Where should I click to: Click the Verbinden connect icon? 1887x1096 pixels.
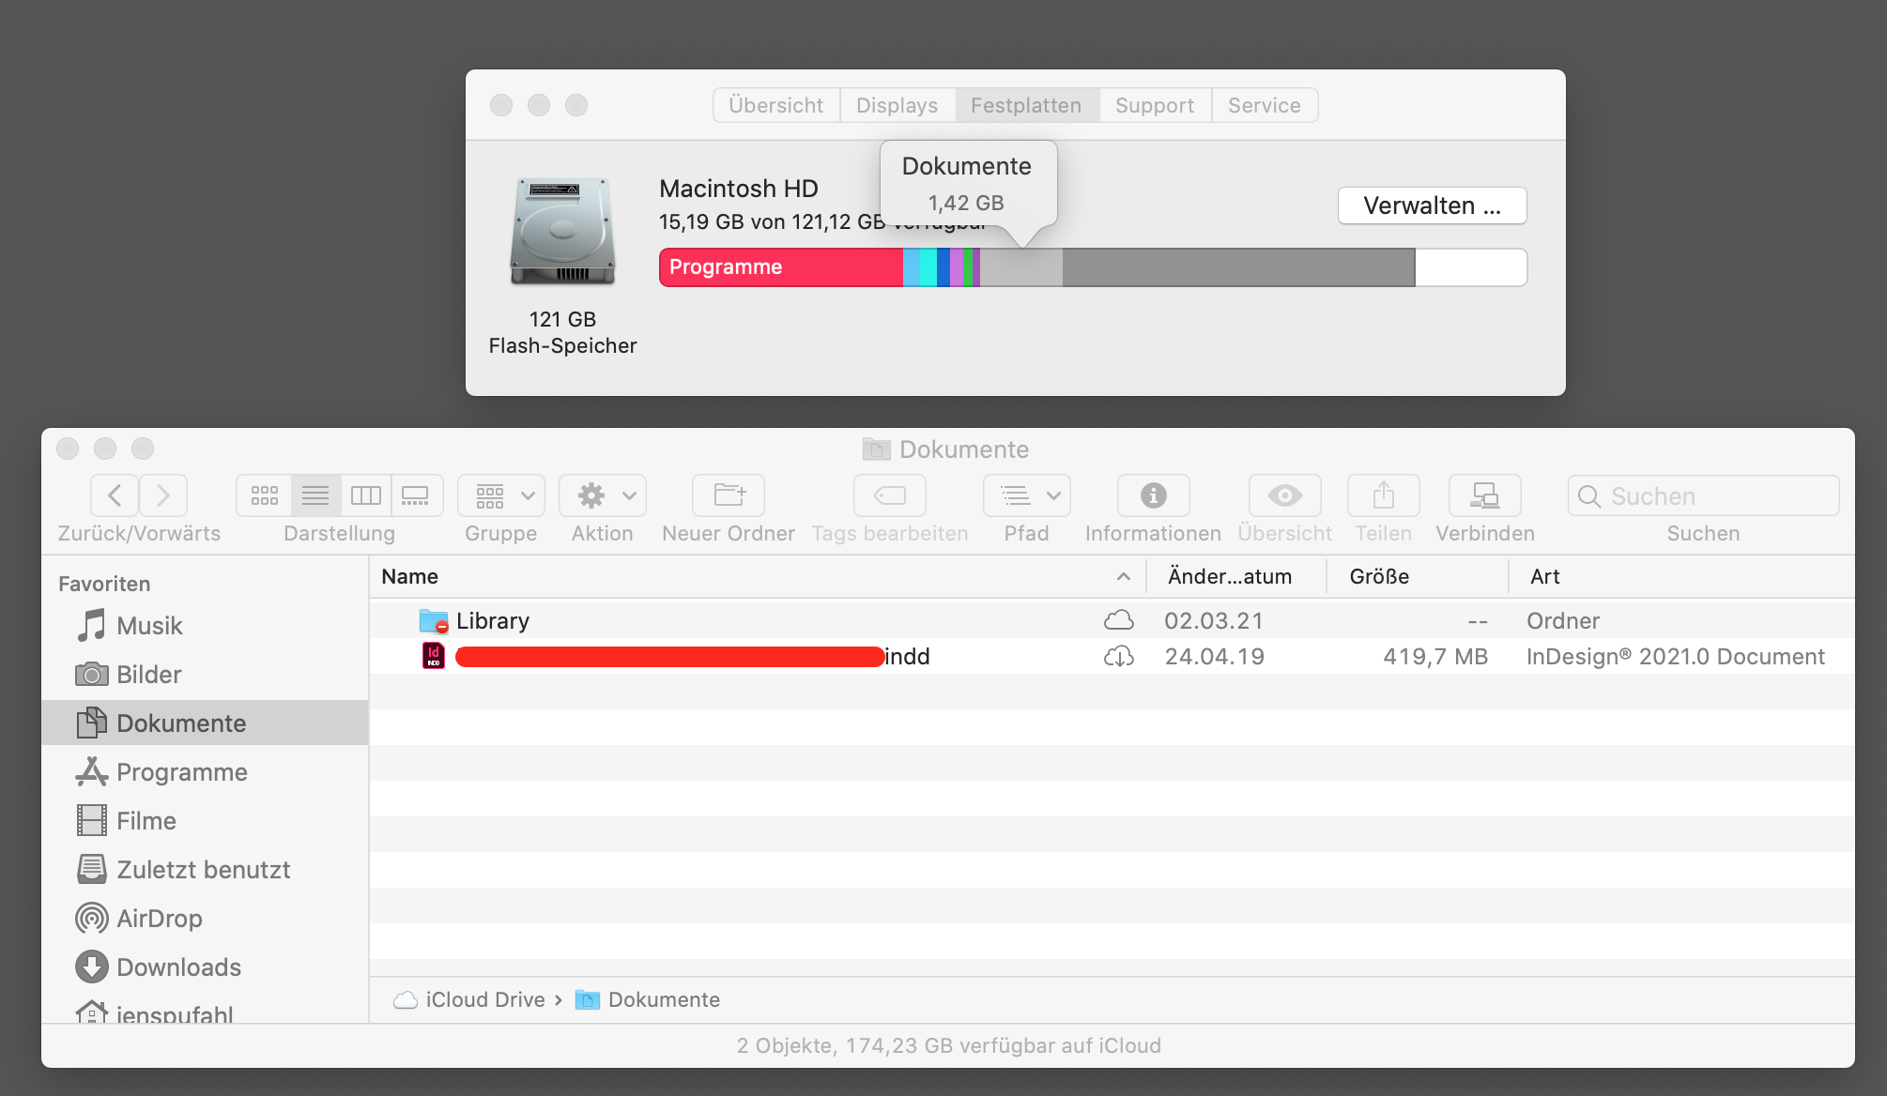pyautogui.click(x=1484, y=495)
